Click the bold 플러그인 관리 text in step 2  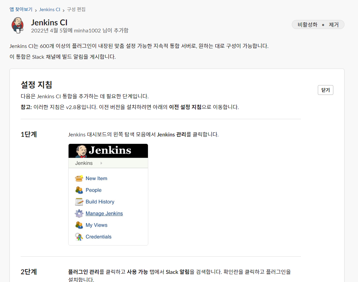[83, 272]
